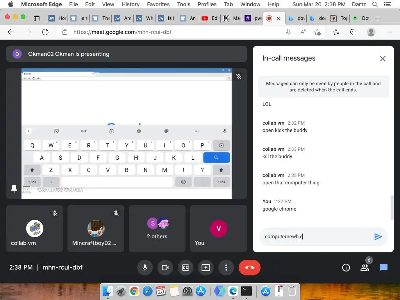Unpin the presentation using the pin icon
Viewport: 400px width, 300px height.
pos(14,189)
